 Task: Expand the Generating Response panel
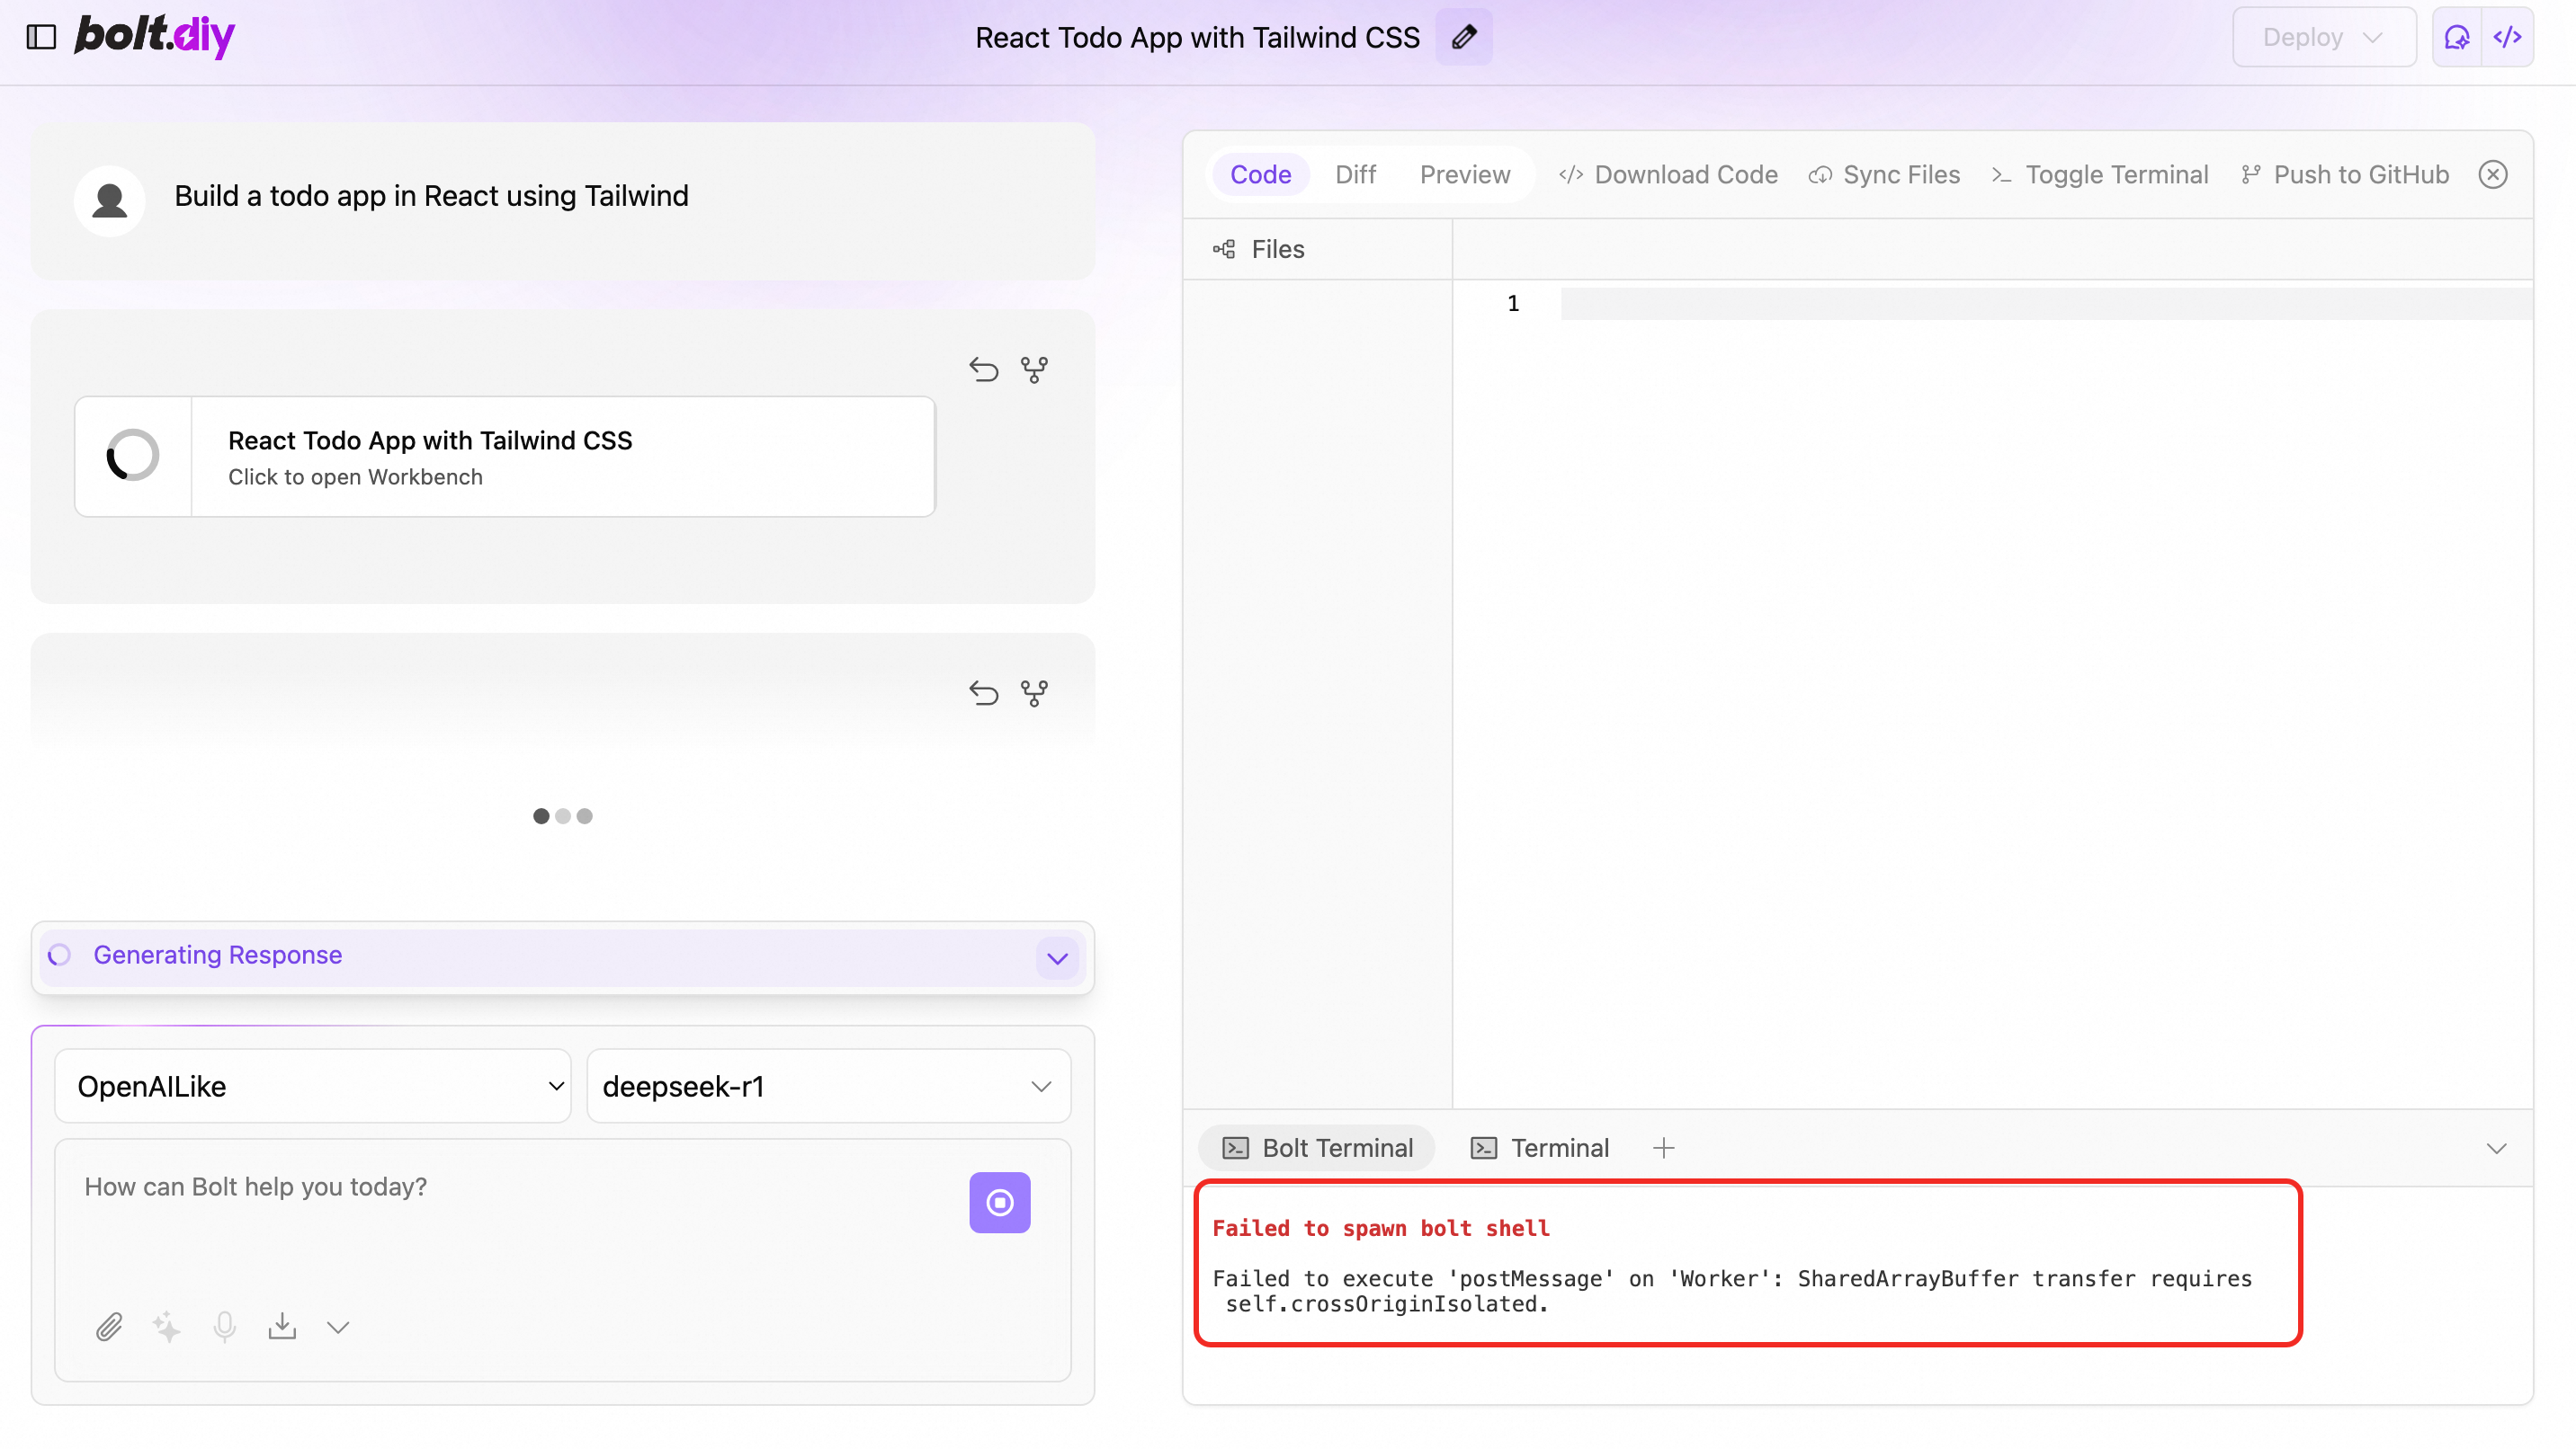(x=1057, y=958)
